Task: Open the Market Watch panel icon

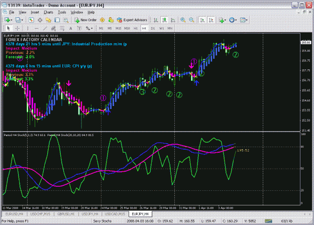Action: [x=31, y=20]
